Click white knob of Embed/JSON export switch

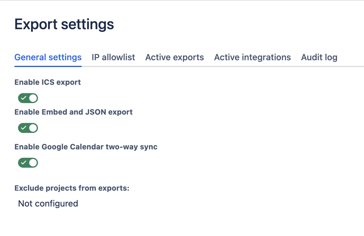coord(33,128)
